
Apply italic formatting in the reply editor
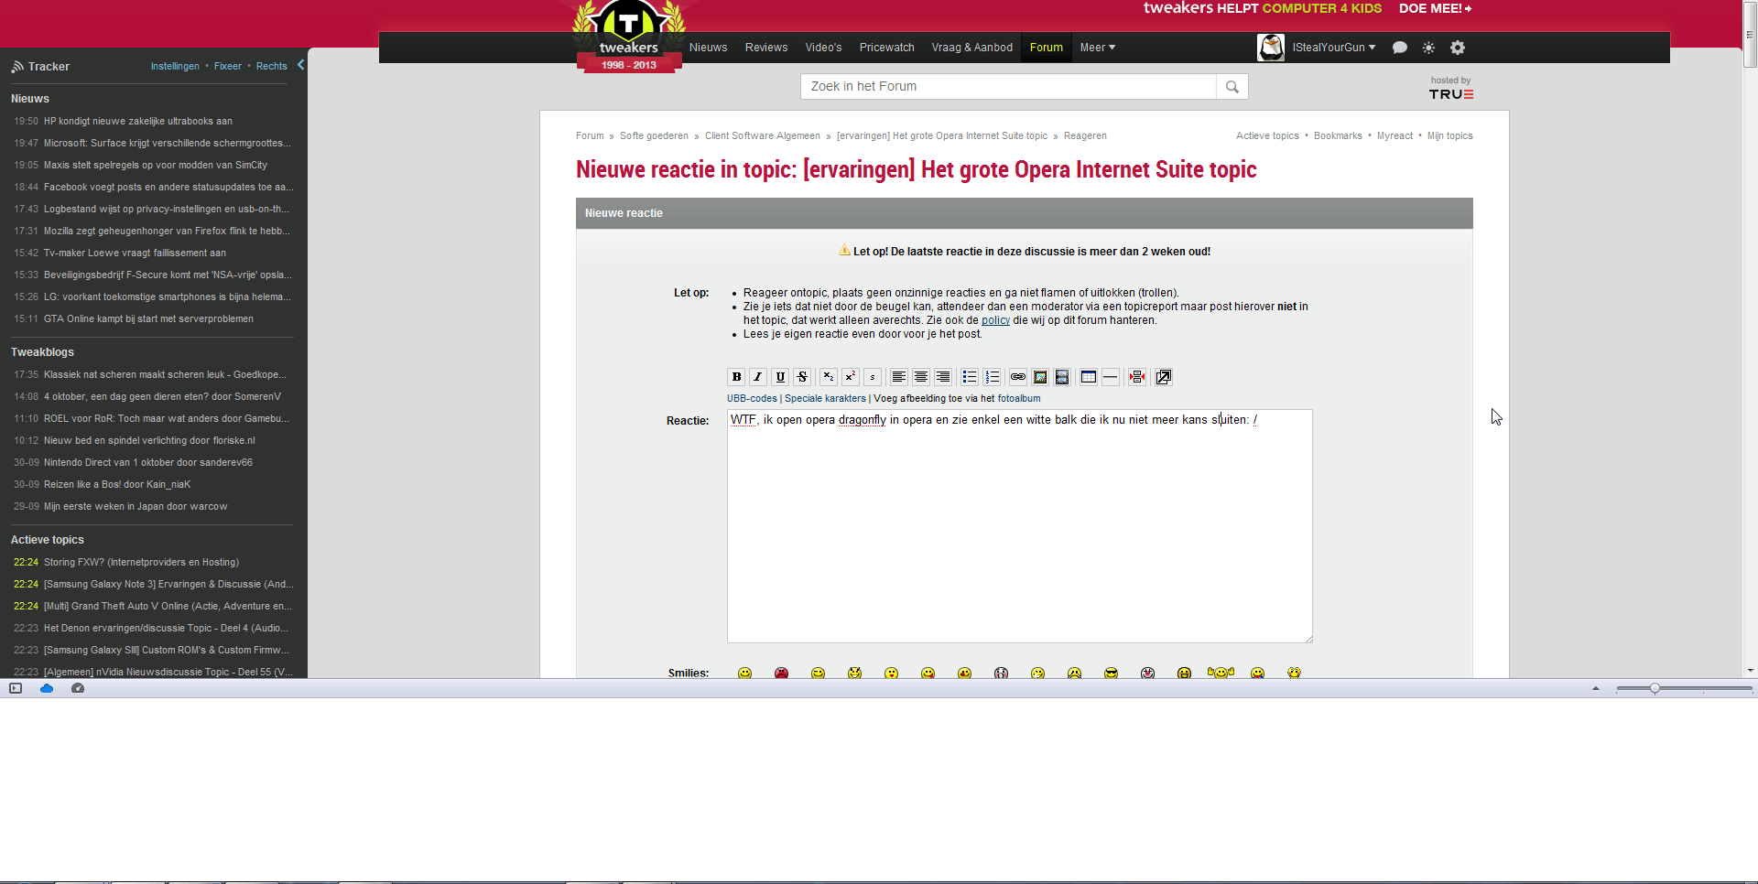point(758,377)
